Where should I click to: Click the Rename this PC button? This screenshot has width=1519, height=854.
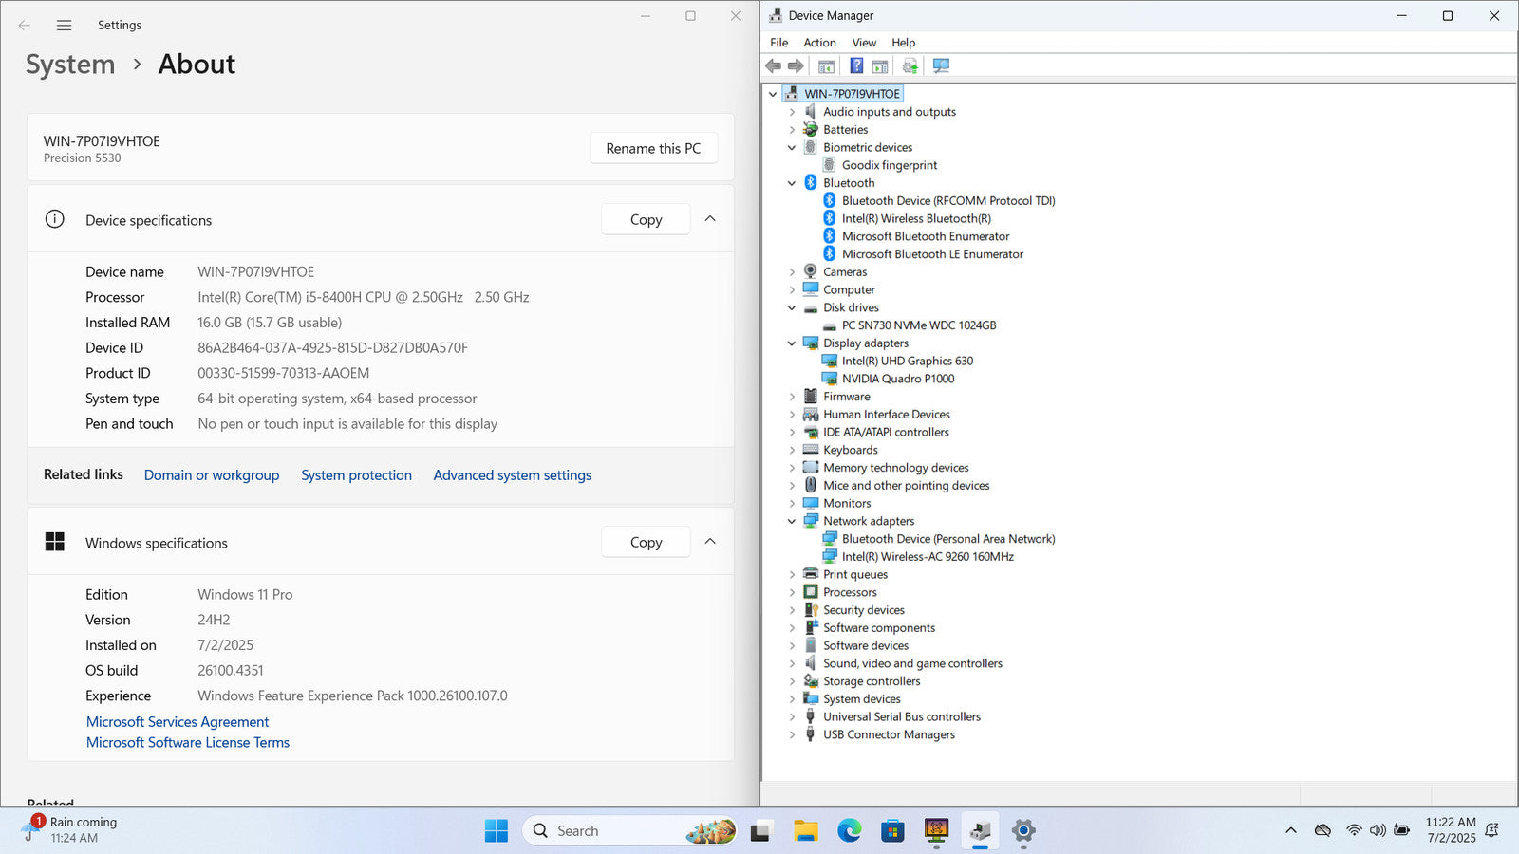pos(653,149)
